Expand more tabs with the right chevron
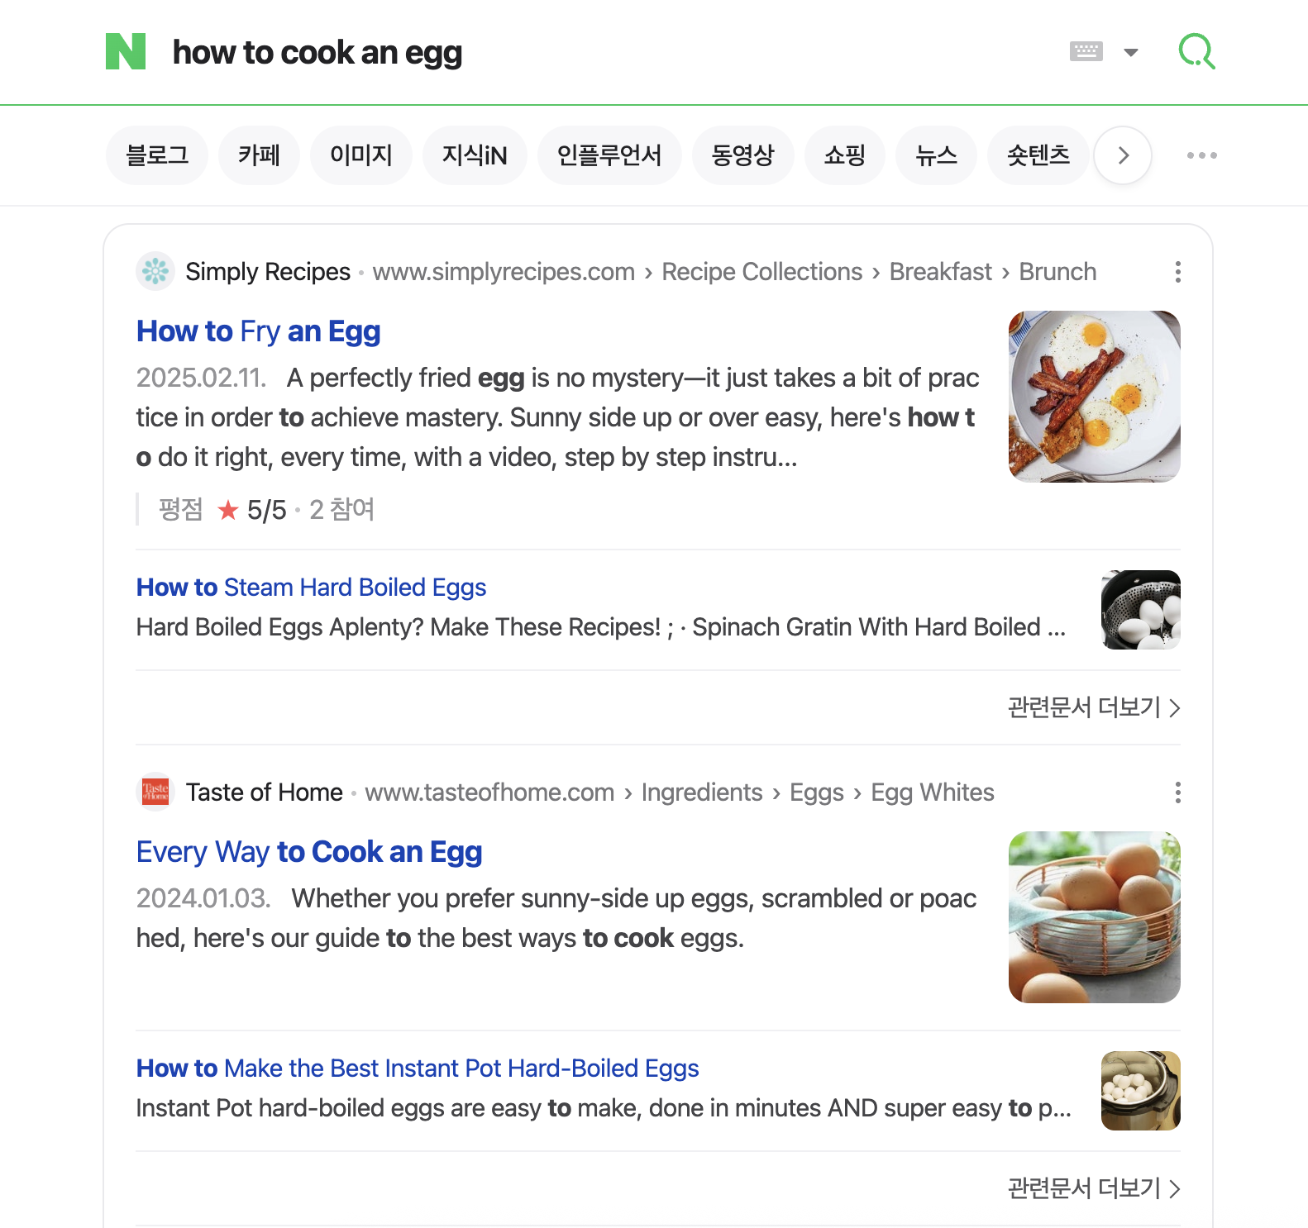This screenshot has width=1308, height=1228. pos(1122,155)
